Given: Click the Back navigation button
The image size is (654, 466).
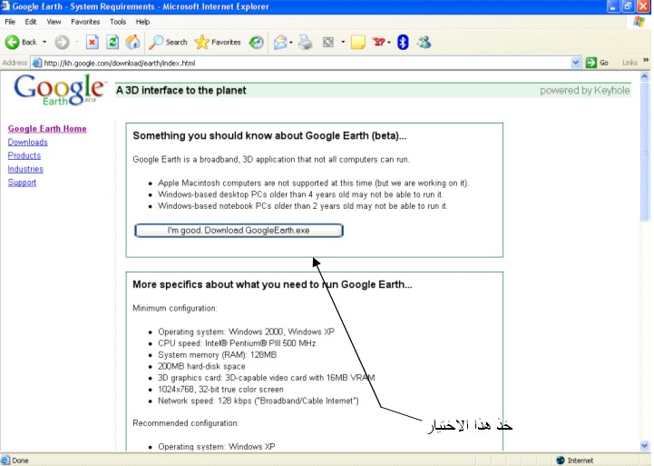Looking at the screenshot, I should click(22, 42).
